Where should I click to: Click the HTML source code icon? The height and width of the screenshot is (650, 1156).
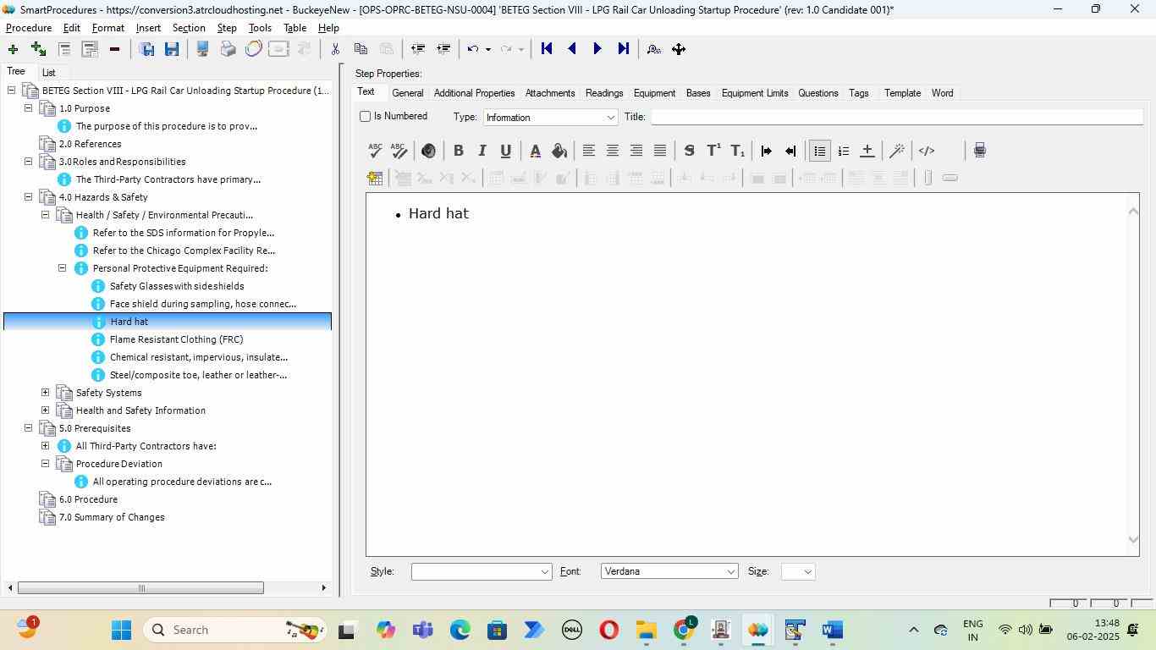pyautogui.click(x=927, y=151)
